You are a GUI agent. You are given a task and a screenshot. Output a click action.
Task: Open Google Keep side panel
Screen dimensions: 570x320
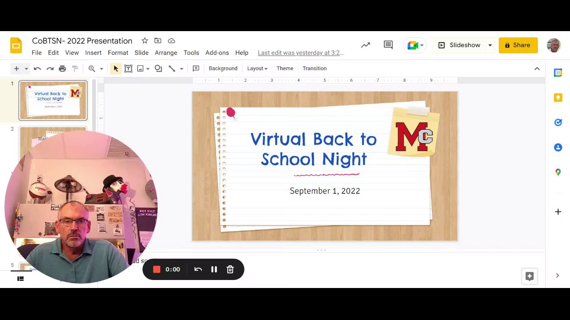(x=558, y=98)
